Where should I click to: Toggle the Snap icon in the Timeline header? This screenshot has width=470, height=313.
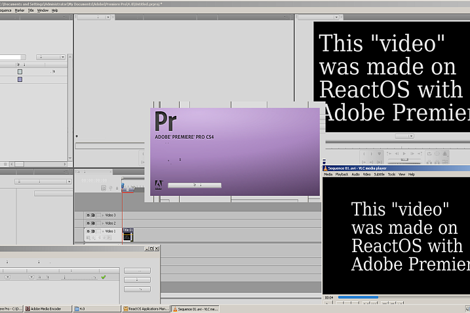[x=104, y=188]
